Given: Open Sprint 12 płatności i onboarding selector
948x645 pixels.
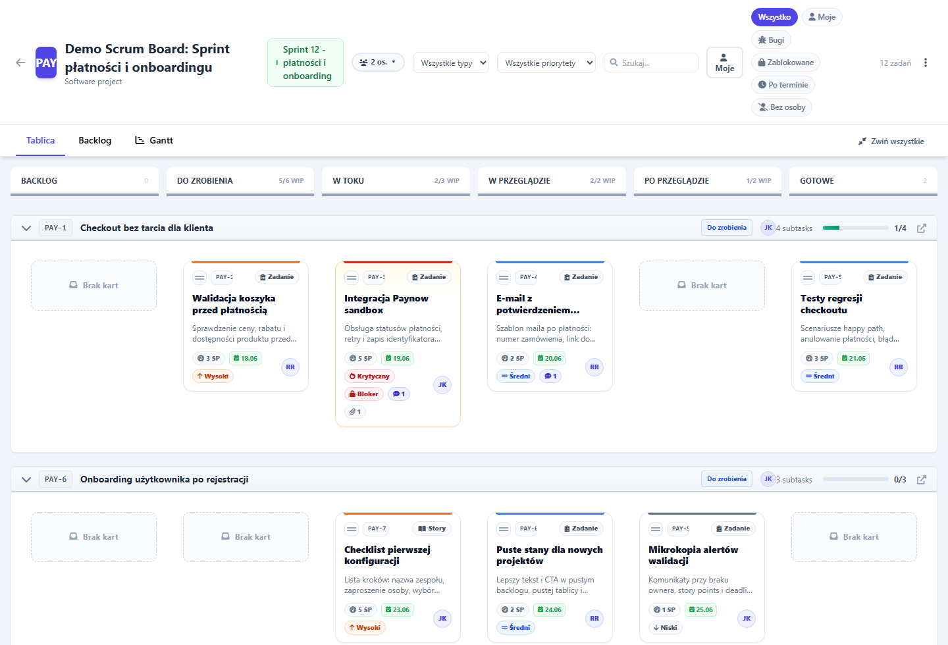Looking at the screenshot, I should pos(305,63).
